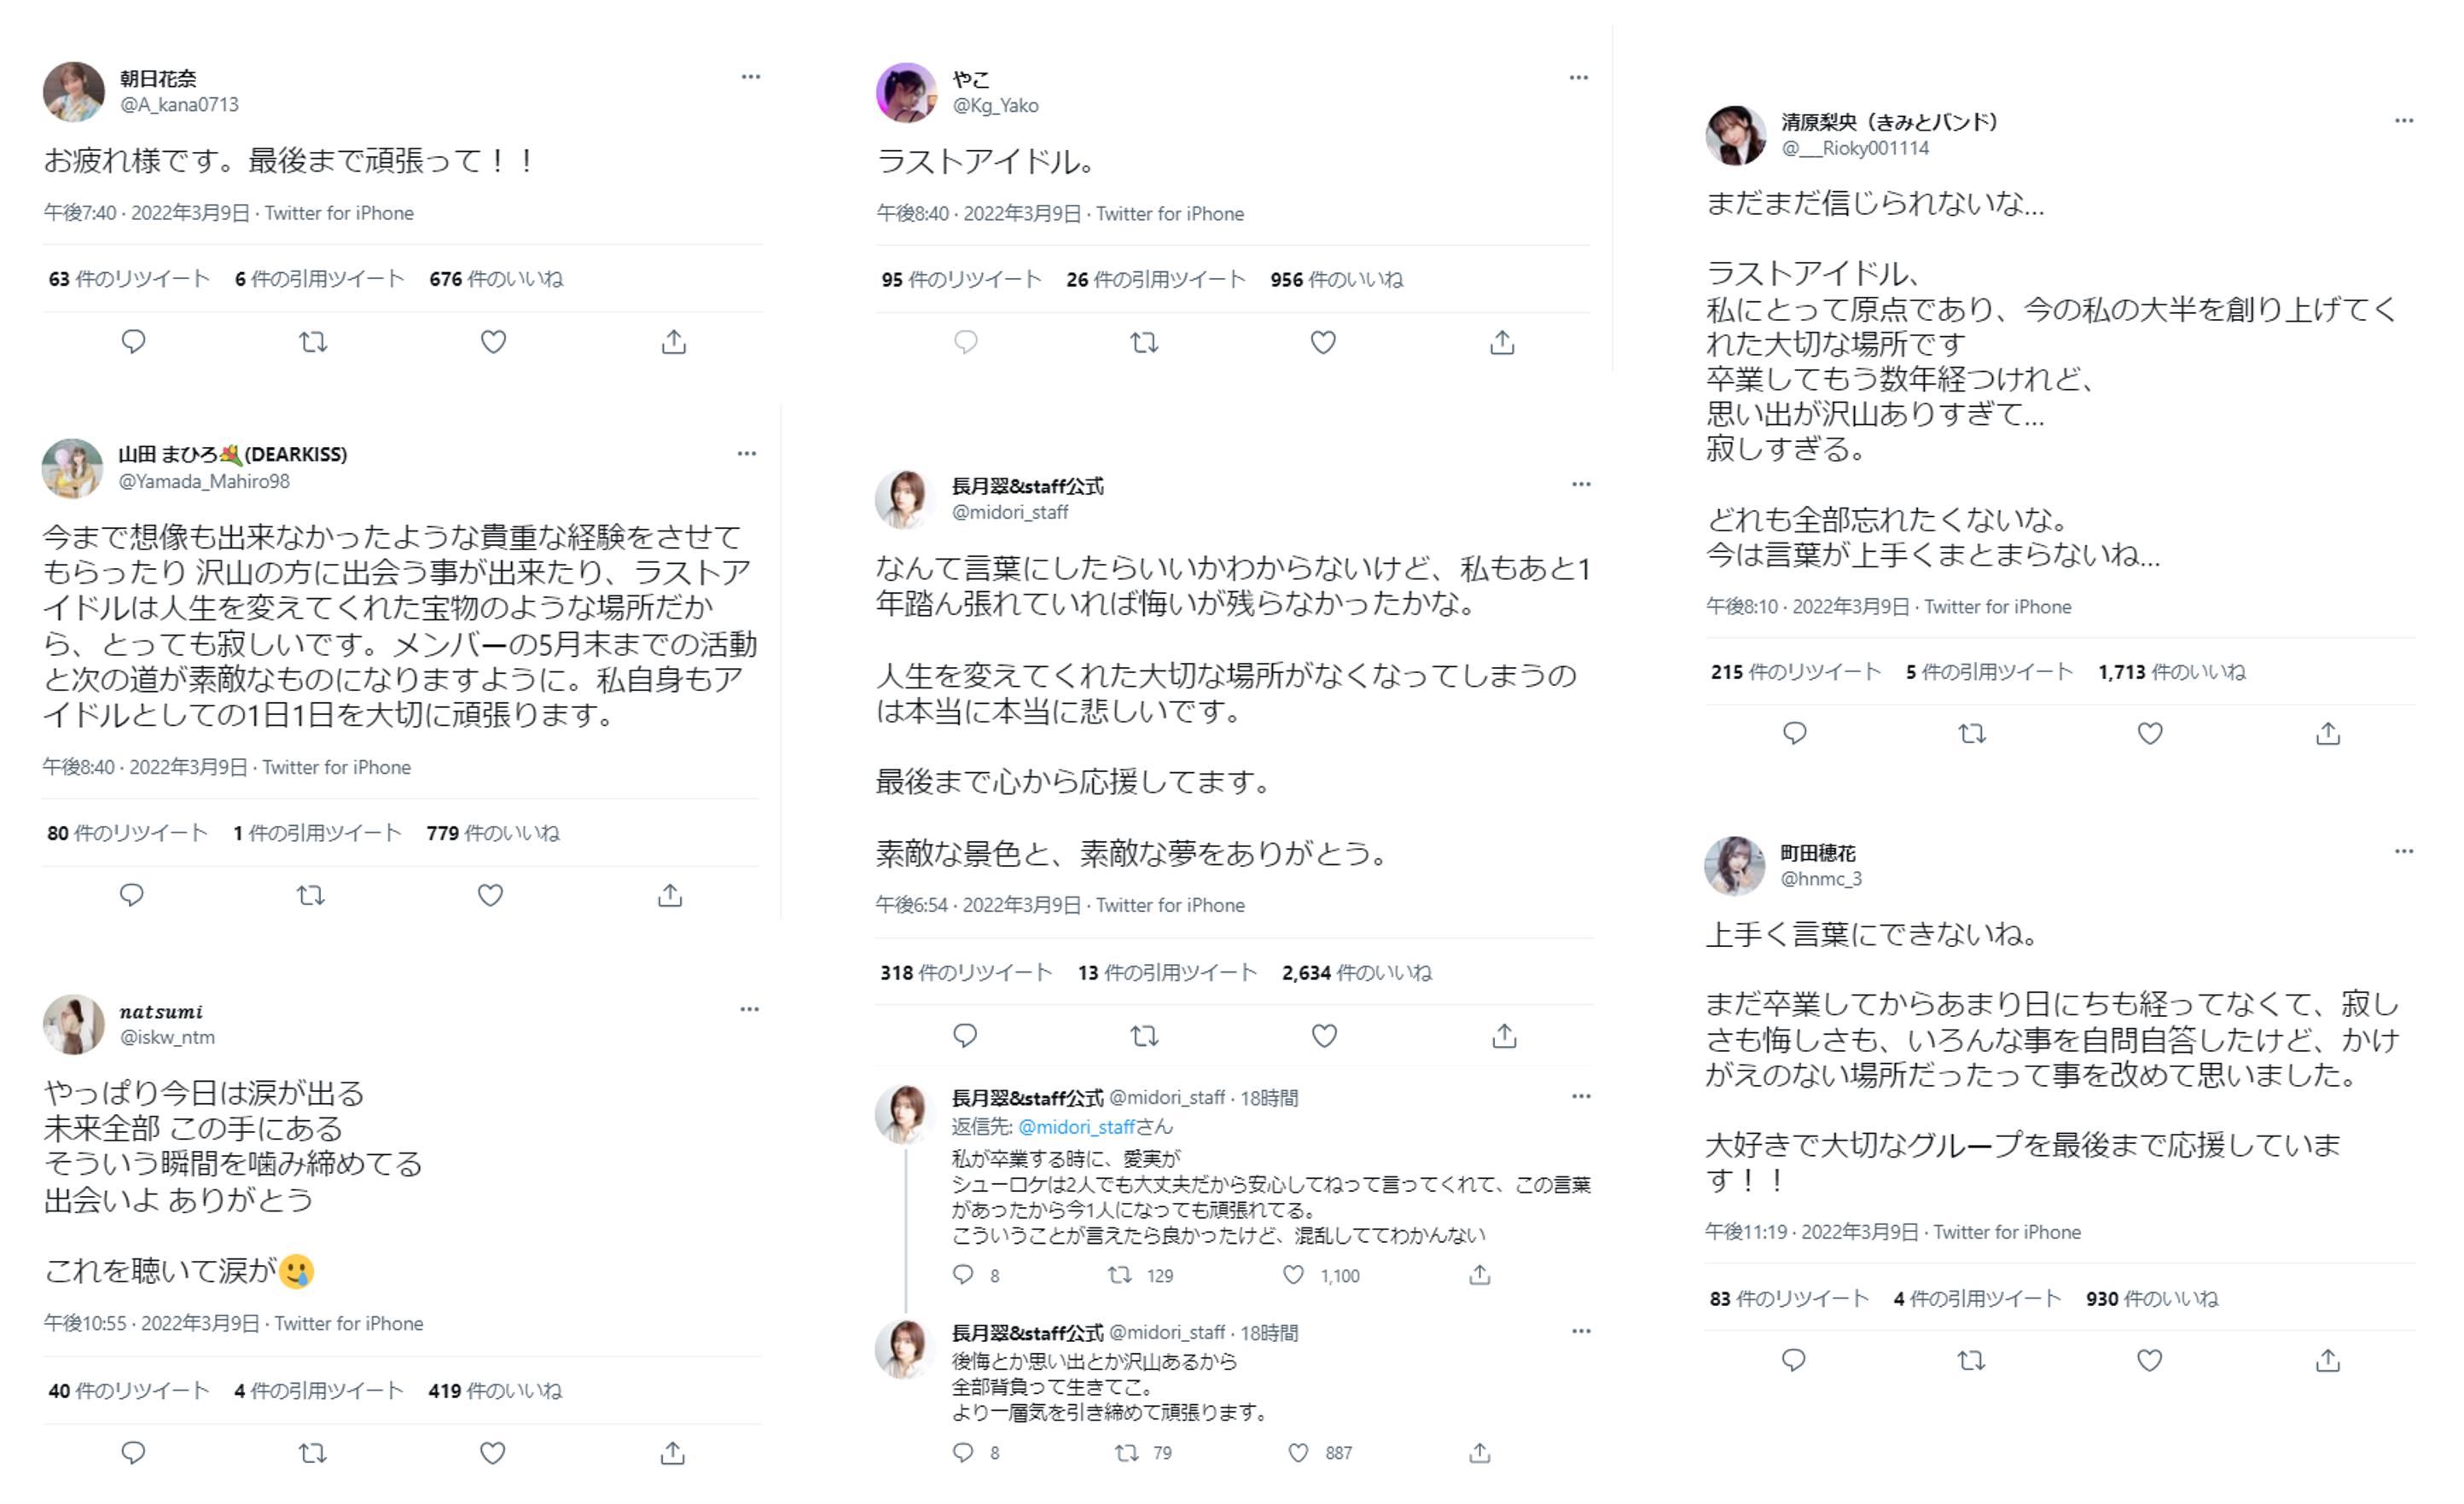Reply to 町田穂花's tweet
The width and height of the screenshot is (2464, 1504).
point(1794,1360)
